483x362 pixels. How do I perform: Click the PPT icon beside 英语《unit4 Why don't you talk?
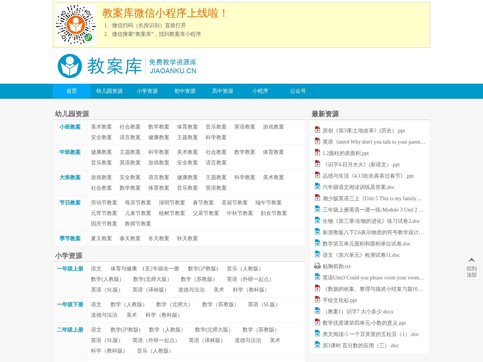(x=317, y=141)
